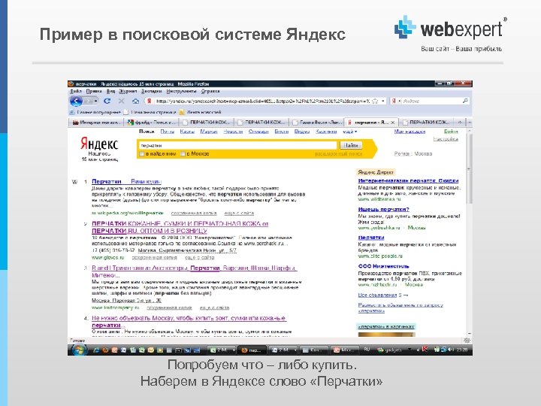
Task: Open the Закладки menu
Action: pyautogui.click(x=152, y=91)
